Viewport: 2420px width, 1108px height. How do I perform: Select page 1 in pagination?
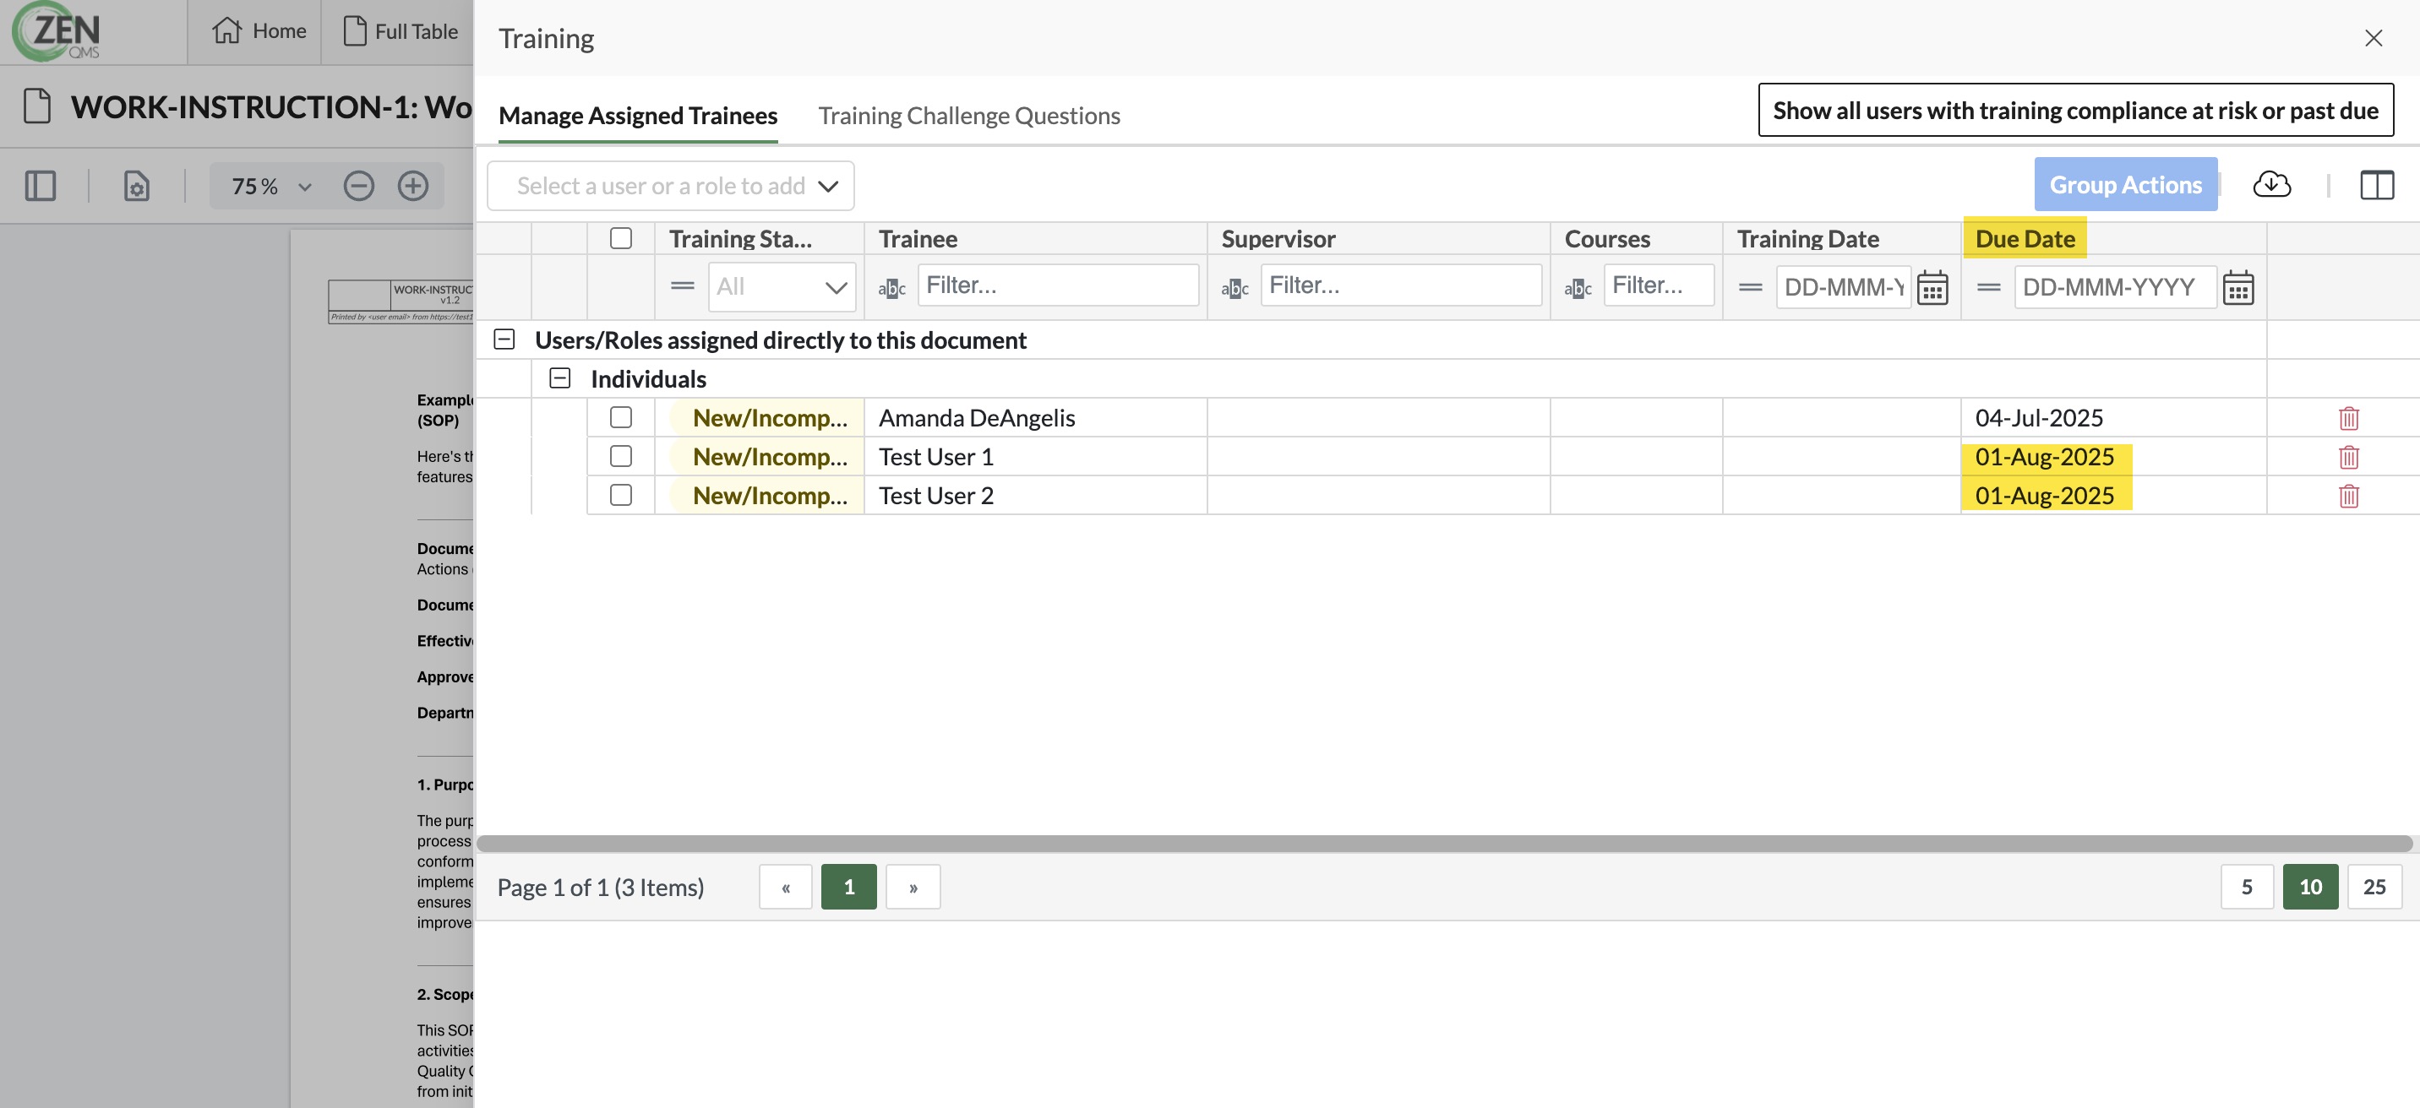click(x=848, y=887)
